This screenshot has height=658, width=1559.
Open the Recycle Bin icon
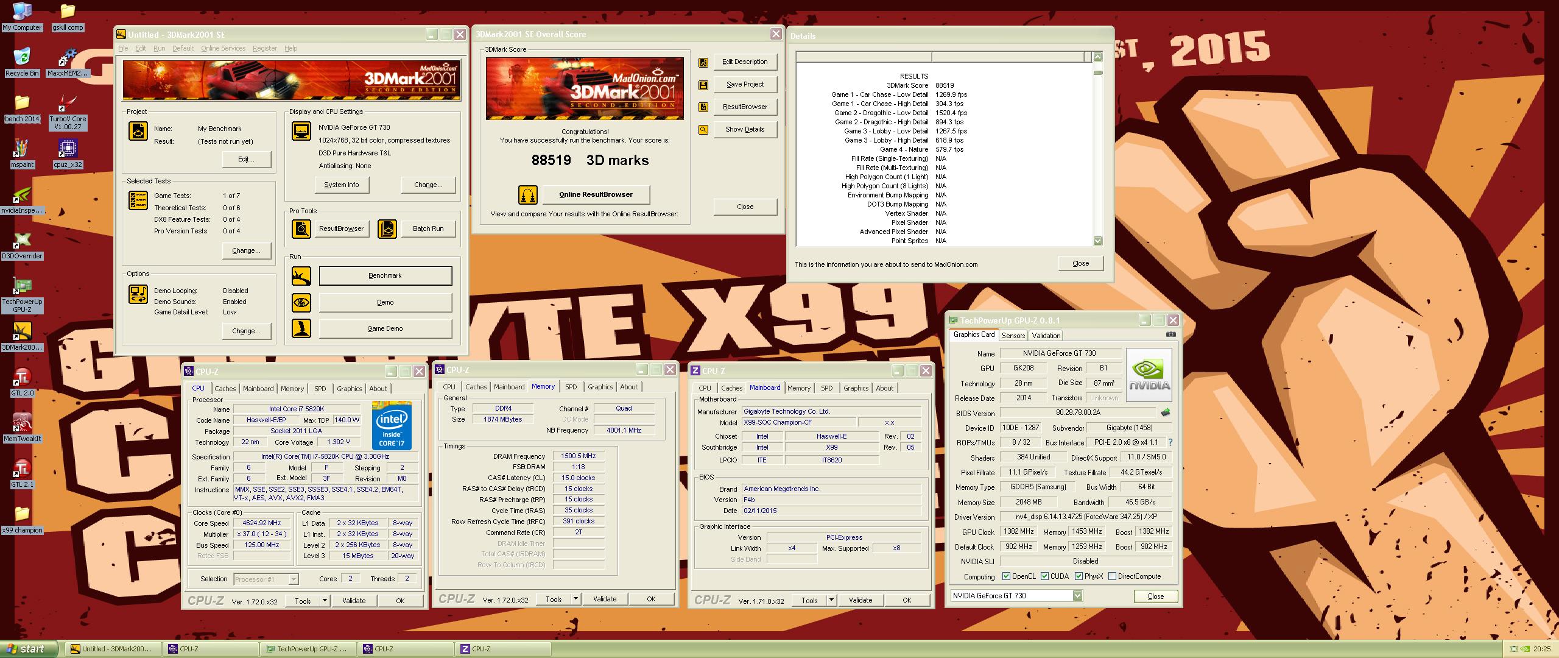22,62
